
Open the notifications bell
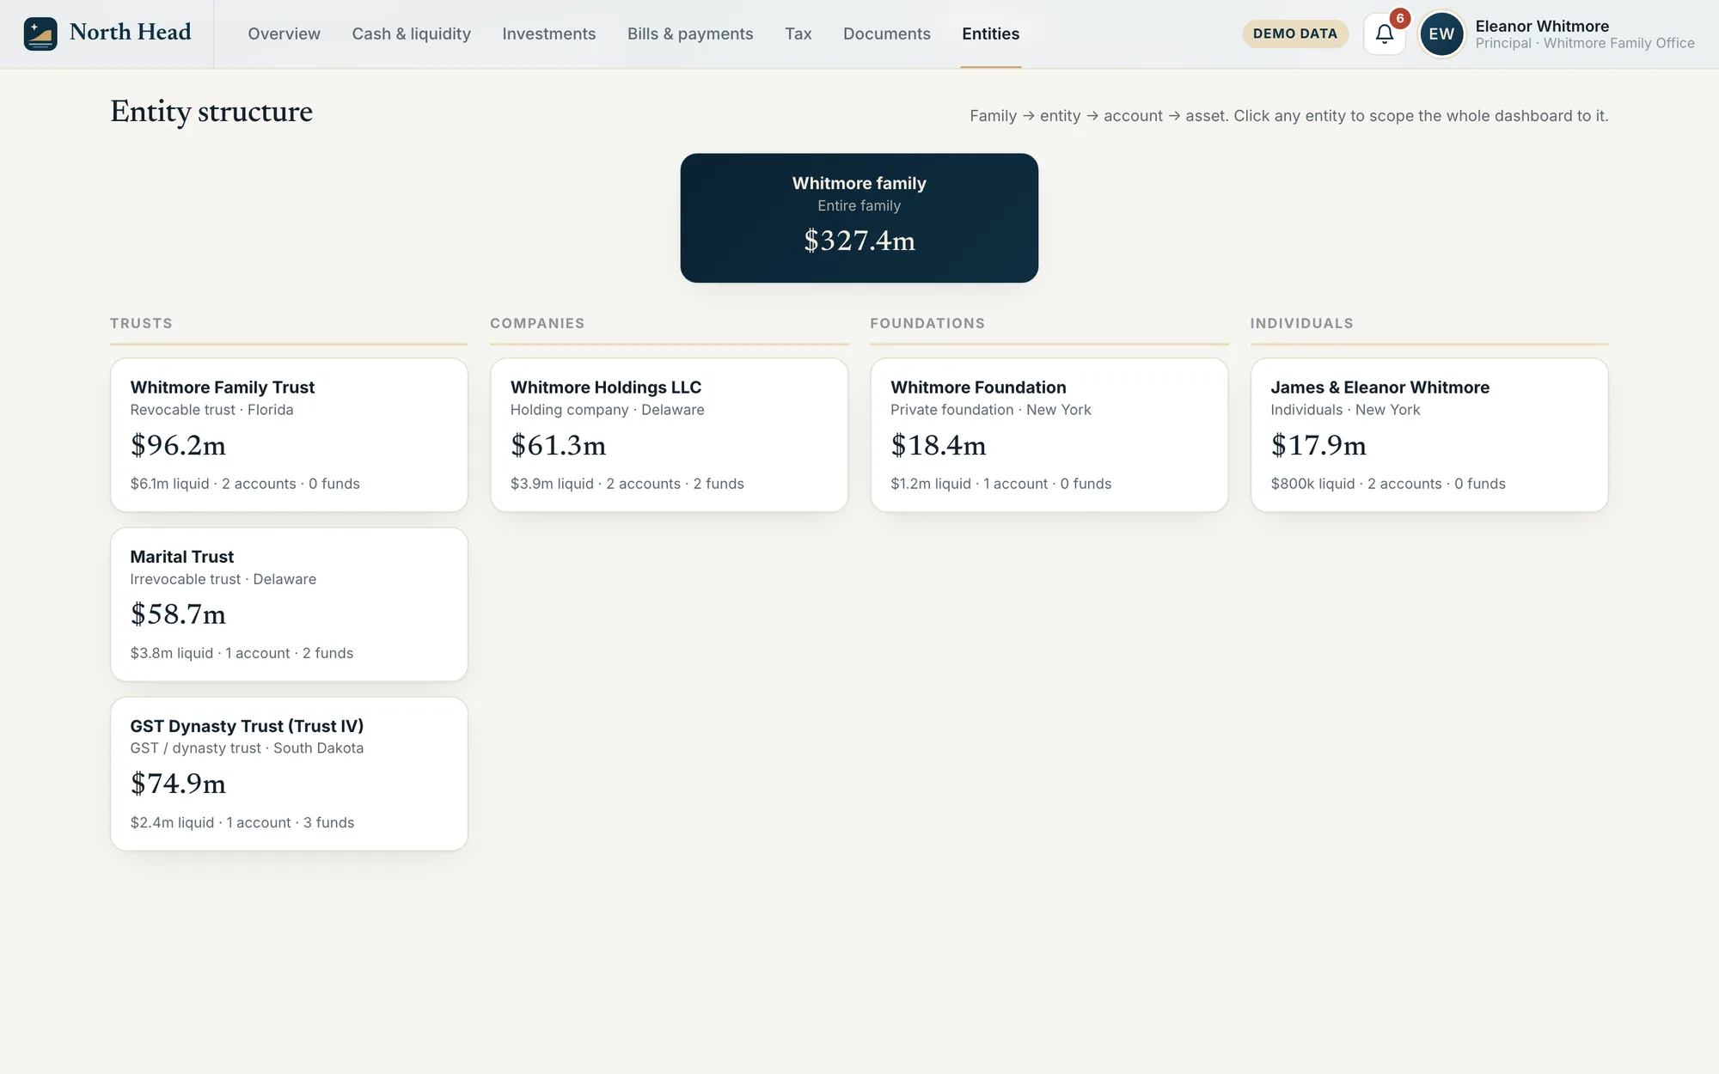pos(1385,34)
